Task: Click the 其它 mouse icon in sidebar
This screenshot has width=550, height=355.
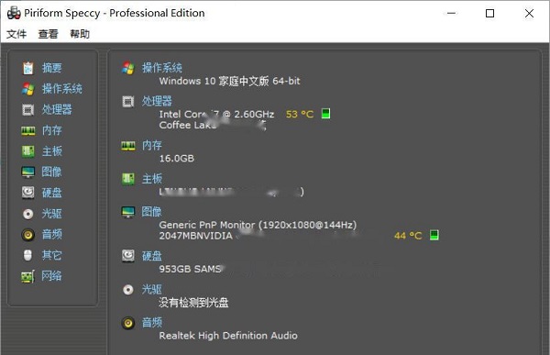Action: point(27,255)
